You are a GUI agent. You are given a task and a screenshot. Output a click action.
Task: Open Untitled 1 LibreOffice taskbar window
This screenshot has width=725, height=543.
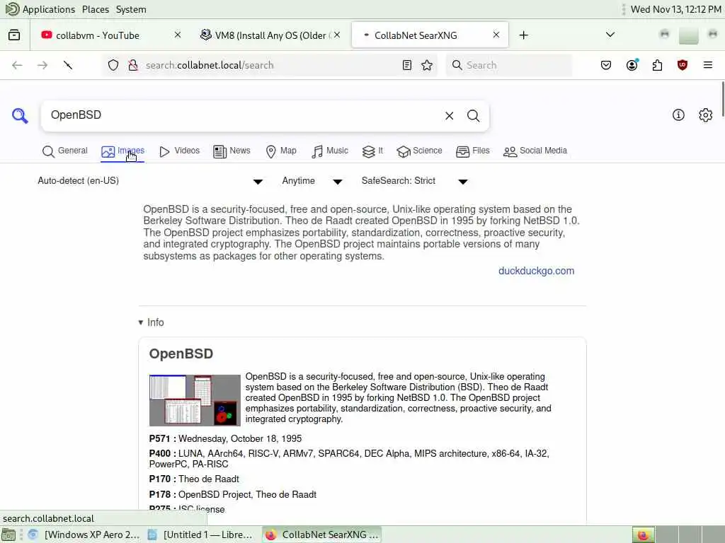coord(200,535)
